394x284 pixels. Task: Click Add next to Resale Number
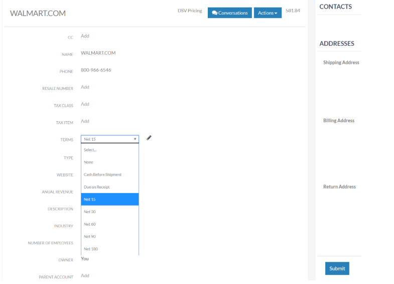tap(85, 87)
